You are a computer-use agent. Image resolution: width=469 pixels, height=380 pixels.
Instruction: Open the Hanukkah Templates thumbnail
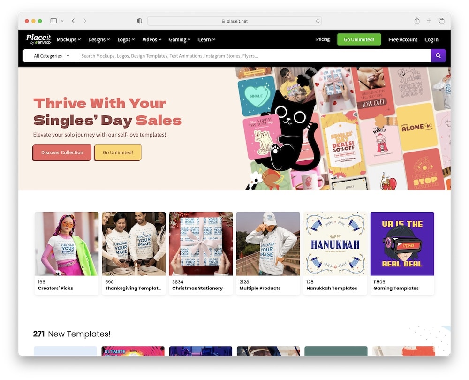[335, 243]
